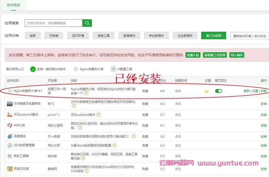Screen dimensions: 269x177
Task: Click help question mark beside 河马webshell查杀 description
Action: click(99, 115)
